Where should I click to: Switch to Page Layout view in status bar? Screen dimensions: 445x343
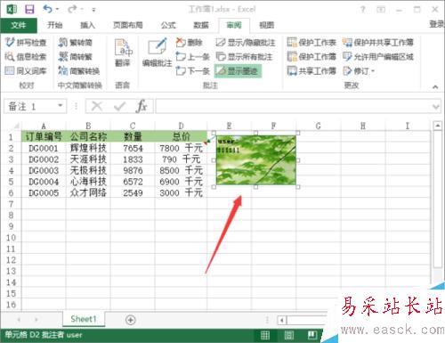coord(288,335)
